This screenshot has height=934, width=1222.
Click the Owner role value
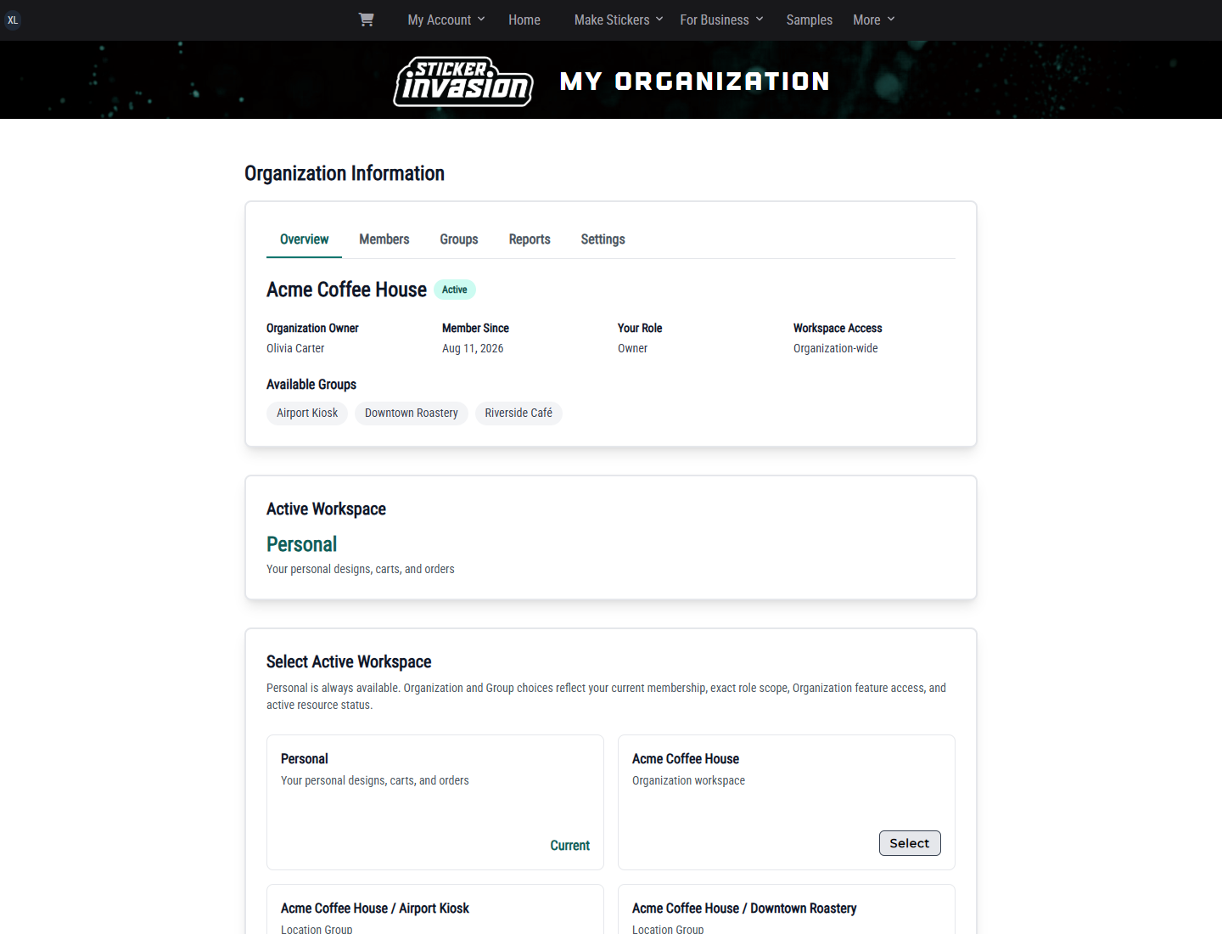[633, 348]
